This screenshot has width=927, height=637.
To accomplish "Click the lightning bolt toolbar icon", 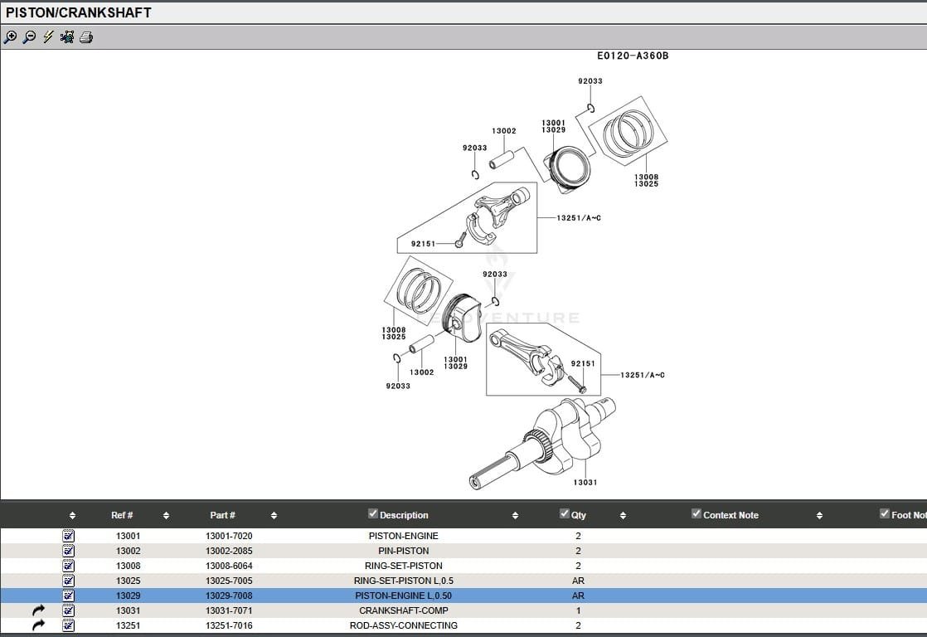I will pyautogui.click(x=48, y=36).
